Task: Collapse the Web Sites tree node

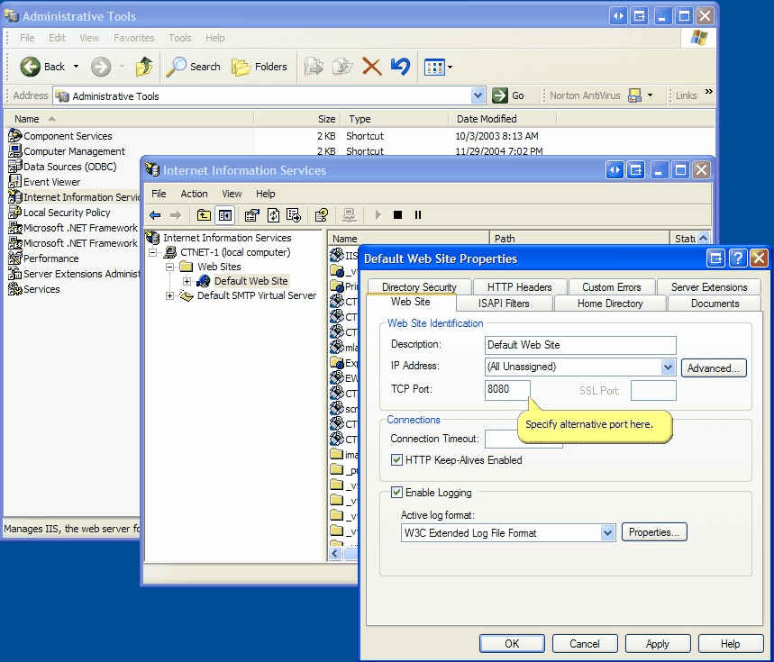Action: tap(169, 267)
